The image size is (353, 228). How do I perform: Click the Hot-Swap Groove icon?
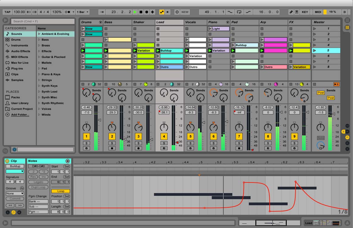tap(22, 189)
